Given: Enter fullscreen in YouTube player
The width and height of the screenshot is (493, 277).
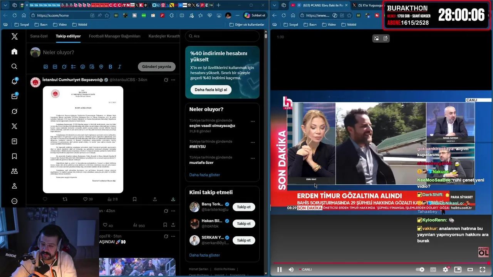Looking at the screenshot, I should (482, 269).
